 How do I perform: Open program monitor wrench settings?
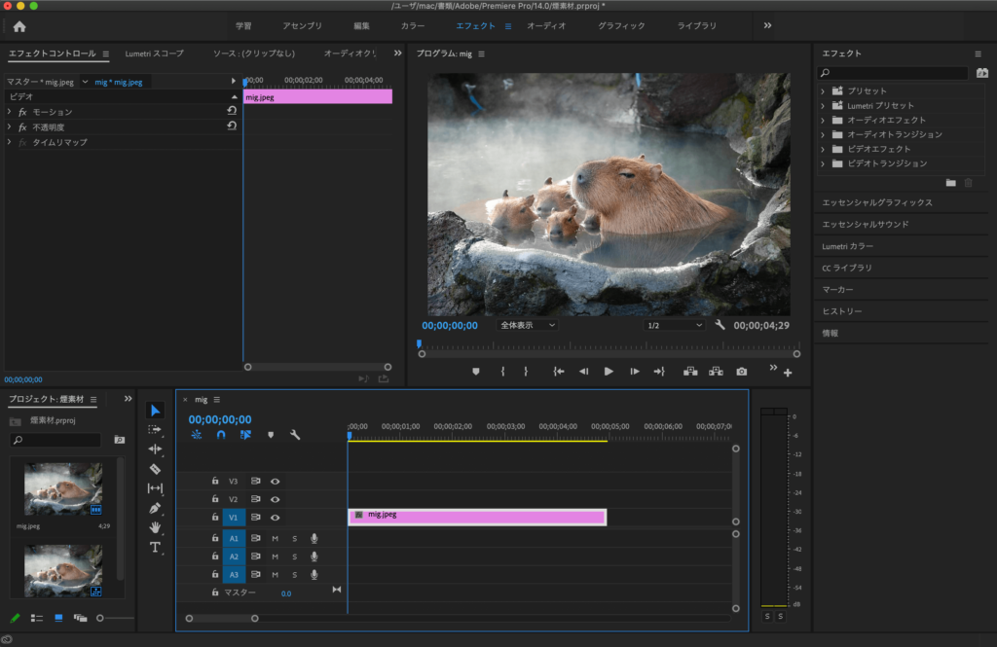[720, 325]
